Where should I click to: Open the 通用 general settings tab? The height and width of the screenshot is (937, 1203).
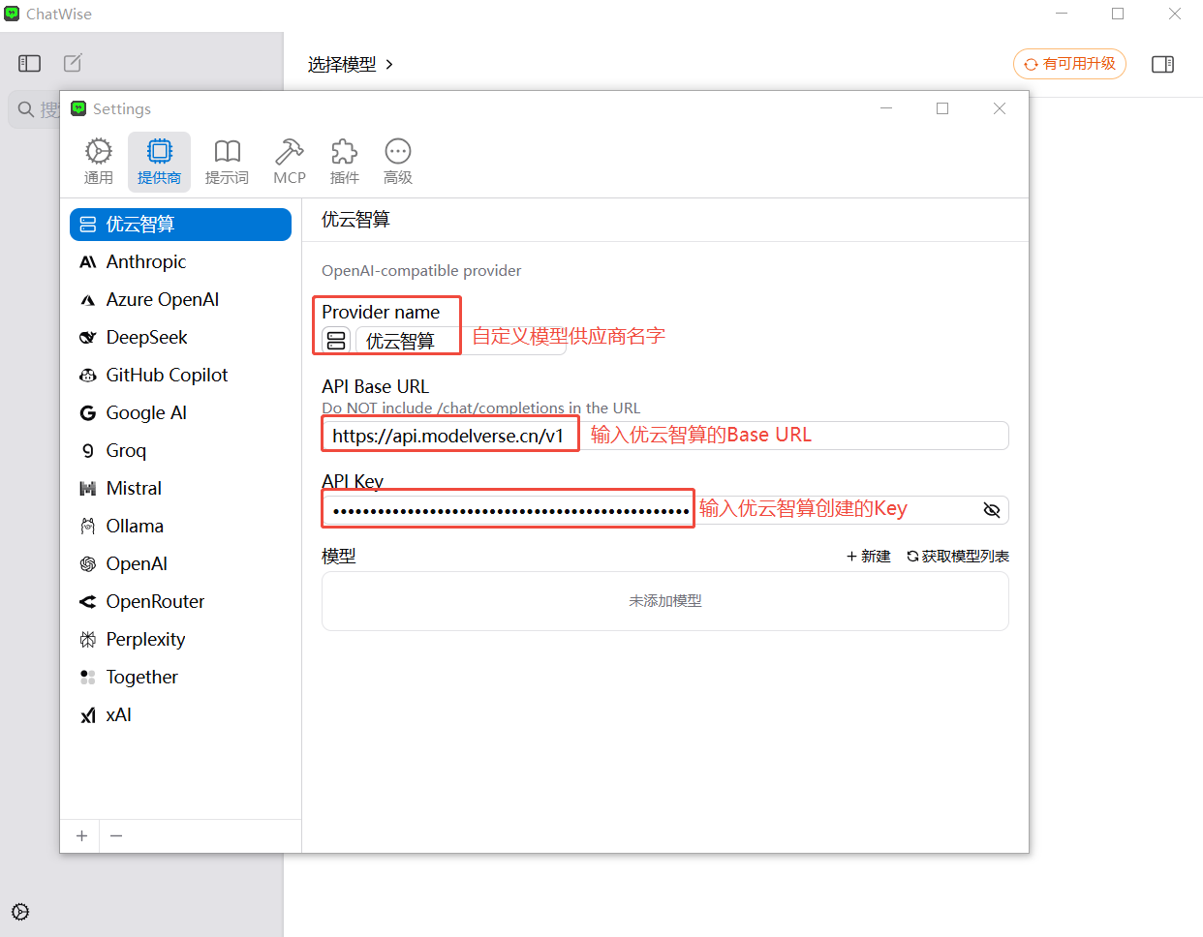coord(99,162)
